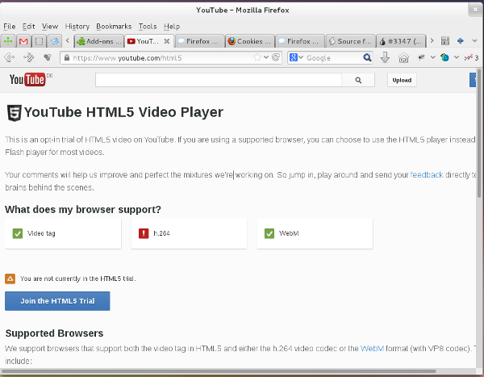Image resolution: width=484 pixels, height=377 pixels.
Task: Go to the Home page
Action: click(x=404, y=58)
